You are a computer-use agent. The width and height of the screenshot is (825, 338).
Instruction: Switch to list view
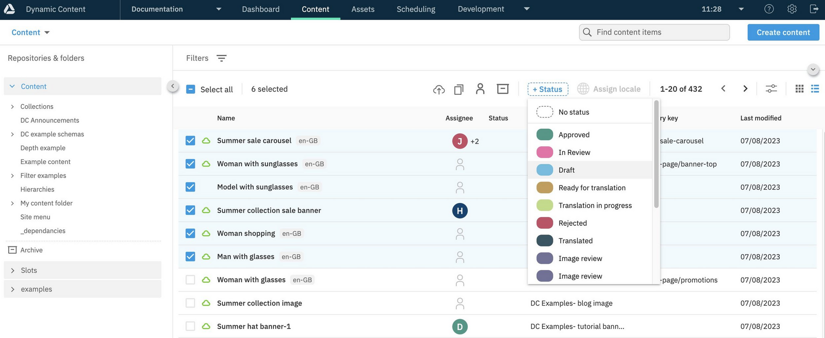815,89
